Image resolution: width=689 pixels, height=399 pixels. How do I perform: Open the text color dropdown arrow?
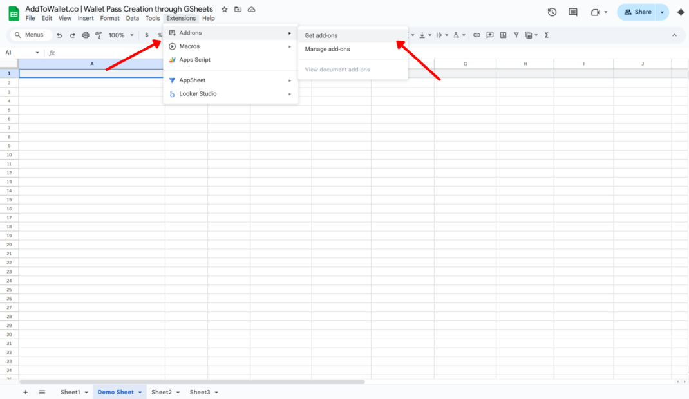coord(462,35)
